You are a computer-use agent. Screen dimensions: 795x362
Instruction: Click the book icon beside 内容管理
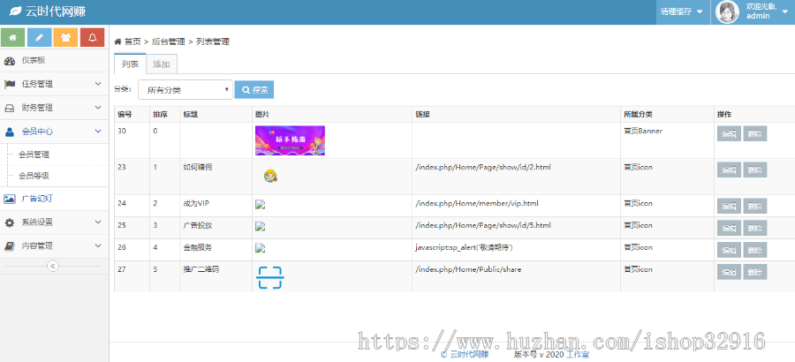pos(10,246)
